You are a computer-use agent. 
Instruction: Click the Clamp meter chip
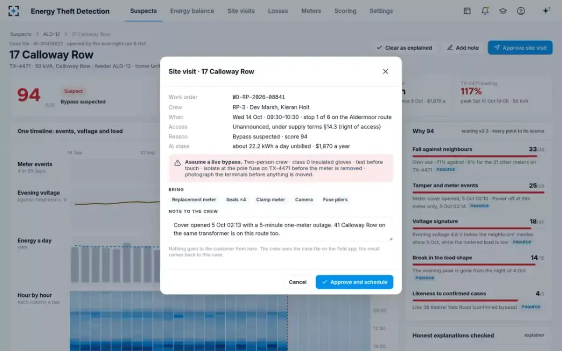pyautogui.click(x=271, y=200)
